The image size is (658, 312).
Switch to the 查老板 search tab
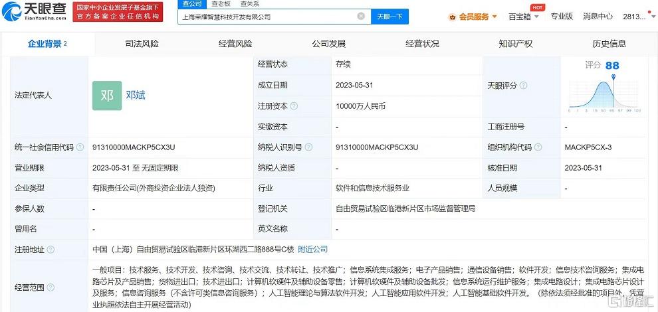coord(221,4)
